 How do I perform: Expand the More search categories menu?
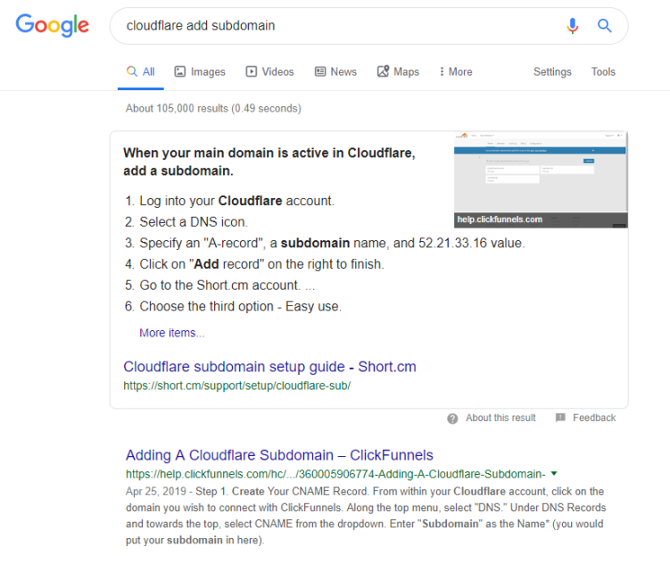pyautogui.click(x=456, y=71)
